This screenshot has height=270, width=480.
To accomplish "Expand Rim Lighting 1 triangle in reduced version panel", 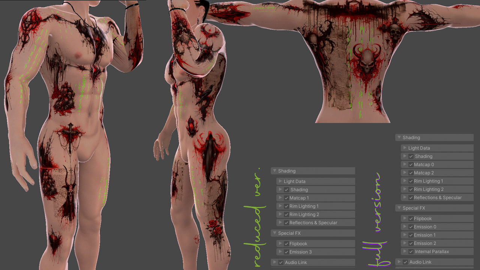I will tap(280, 206).
